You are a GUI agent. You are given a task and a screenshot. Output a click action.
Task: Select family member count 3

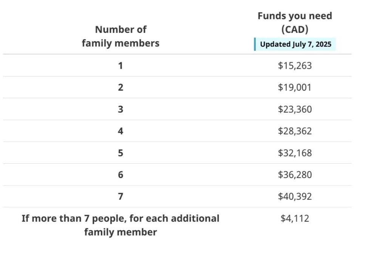[121, 109]
